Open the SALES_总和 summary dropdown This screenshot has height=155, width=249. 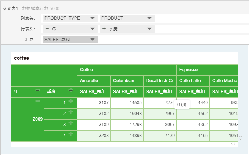(92, 40)
